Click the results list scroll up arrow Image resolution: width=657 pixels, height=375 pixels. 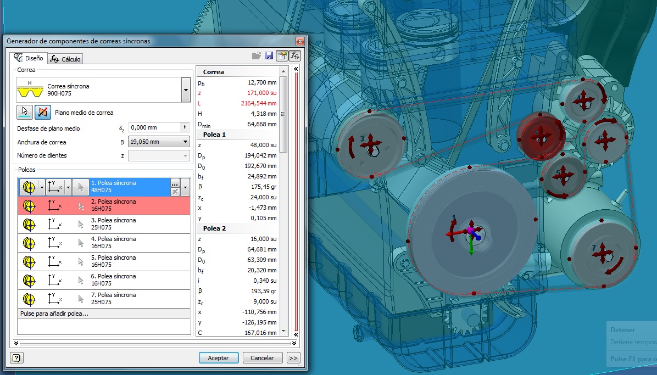click(283, 71)
